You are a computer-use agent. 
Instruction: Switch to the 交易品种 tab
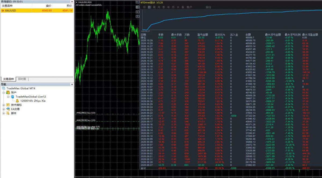coord(9,79)
